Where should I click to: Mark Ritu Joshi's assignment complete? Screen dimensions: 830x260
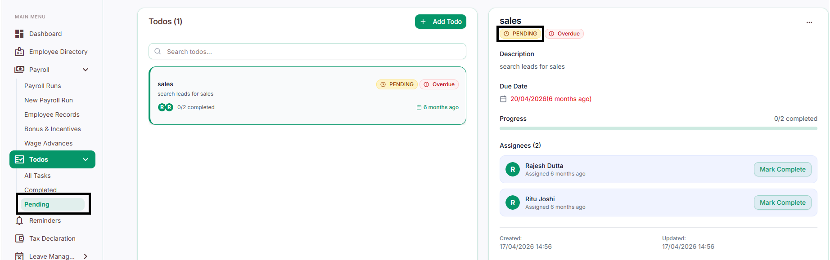(782, 203)
